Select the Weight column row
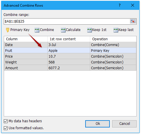Screen dimensions: 141x135 point(70,62)
